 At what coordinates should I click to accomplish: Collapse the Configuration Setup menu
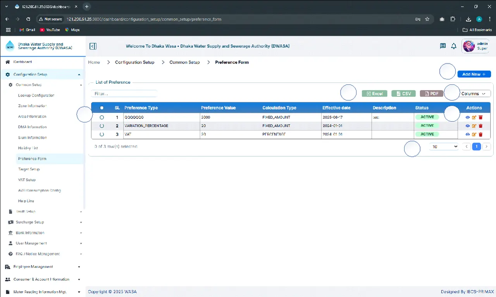click(43, 74)
